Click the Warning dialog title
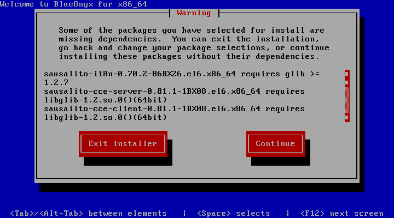The height and width of the screenshot is (218, 394). (194, 13)
